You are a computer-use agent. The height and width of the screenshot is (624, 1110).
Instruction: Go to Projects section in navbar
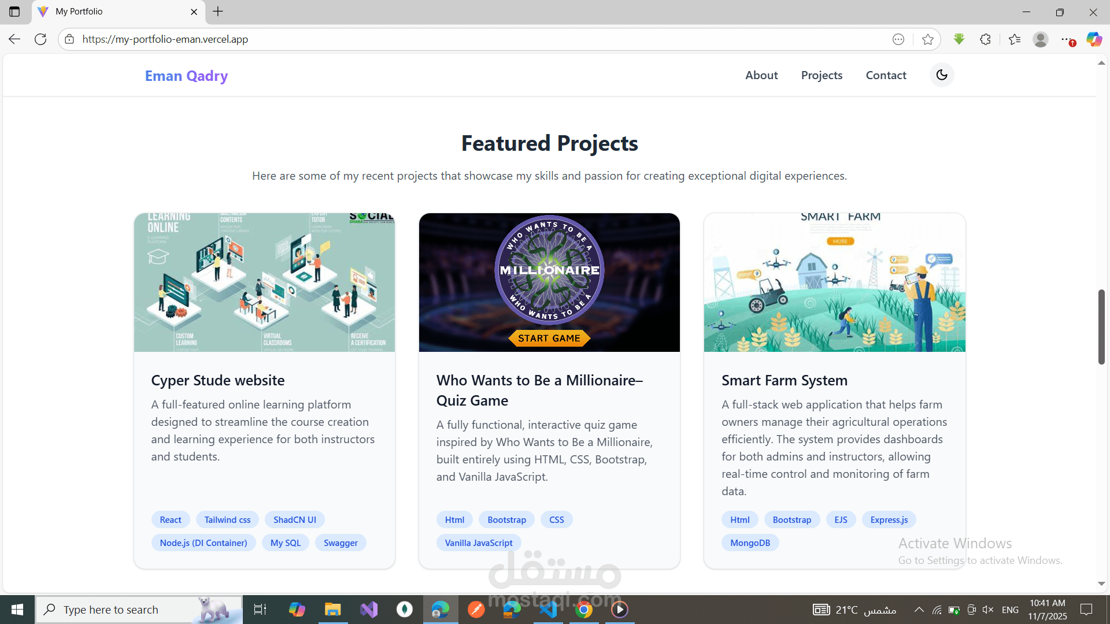point(822,75)
